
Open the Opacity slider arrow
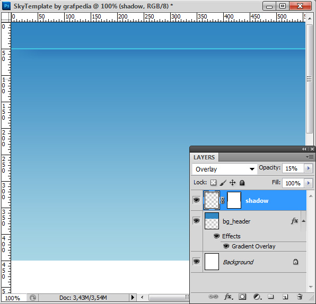click(309, 168)
